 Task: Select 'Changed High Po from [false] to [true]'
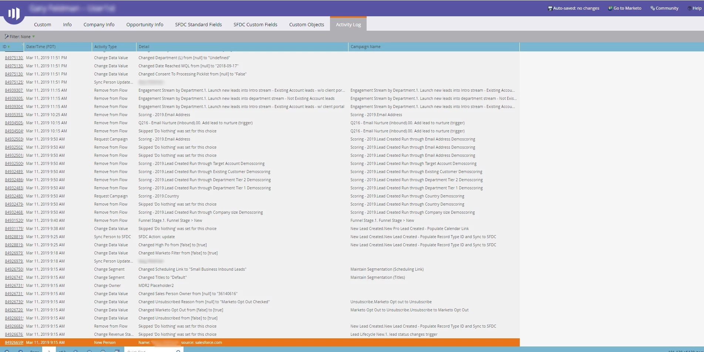[x=172, y=245]
